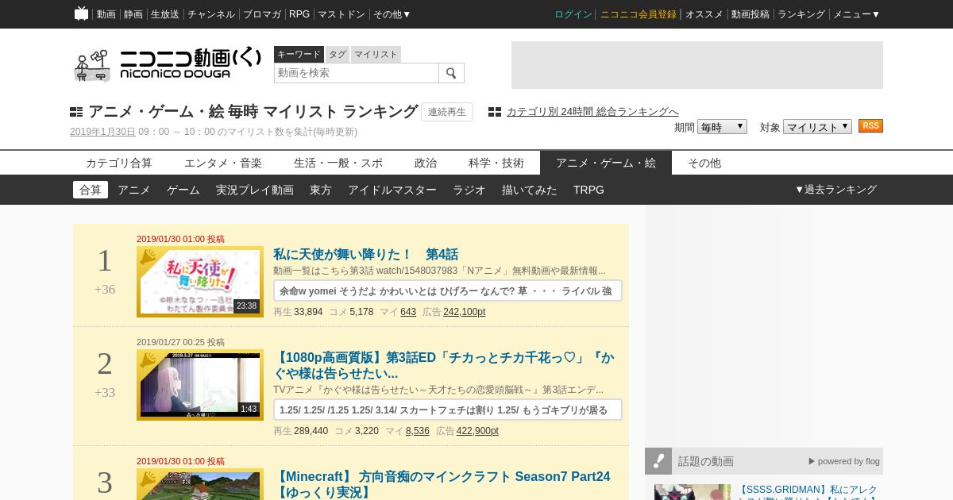Click grid icon beside ranking title
Image resolution: width=953 pixels, height=500 pixels.
coord(76,112)
